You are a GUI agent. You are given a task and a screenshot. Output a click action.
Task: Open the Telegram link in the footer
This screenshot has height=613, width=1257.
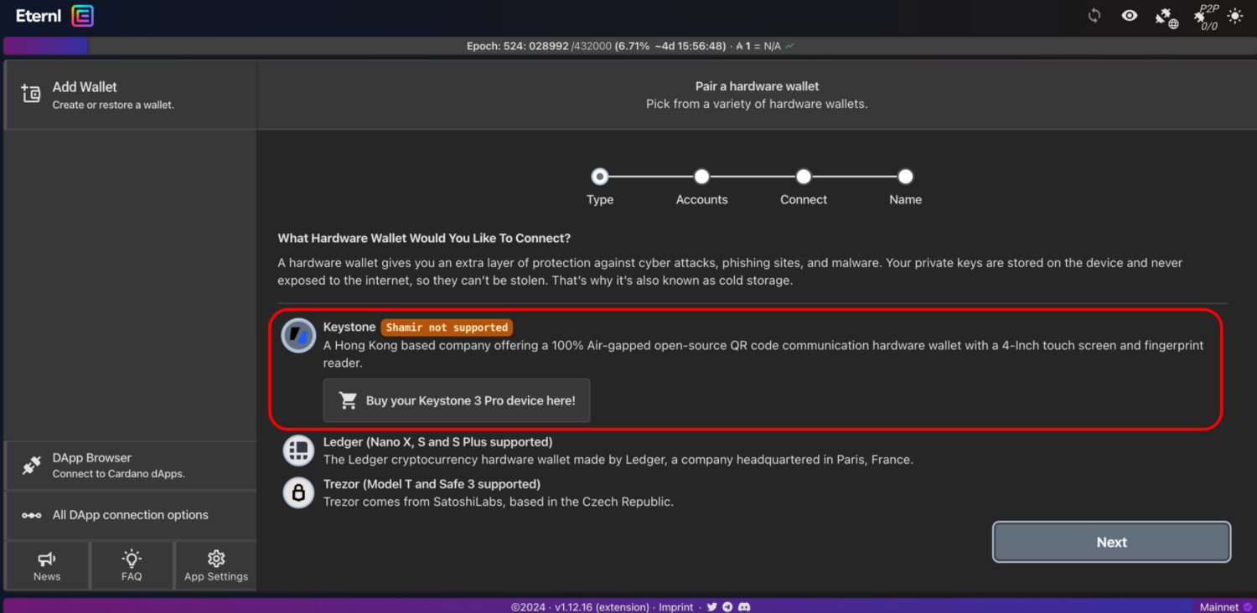tap(727, 607)
